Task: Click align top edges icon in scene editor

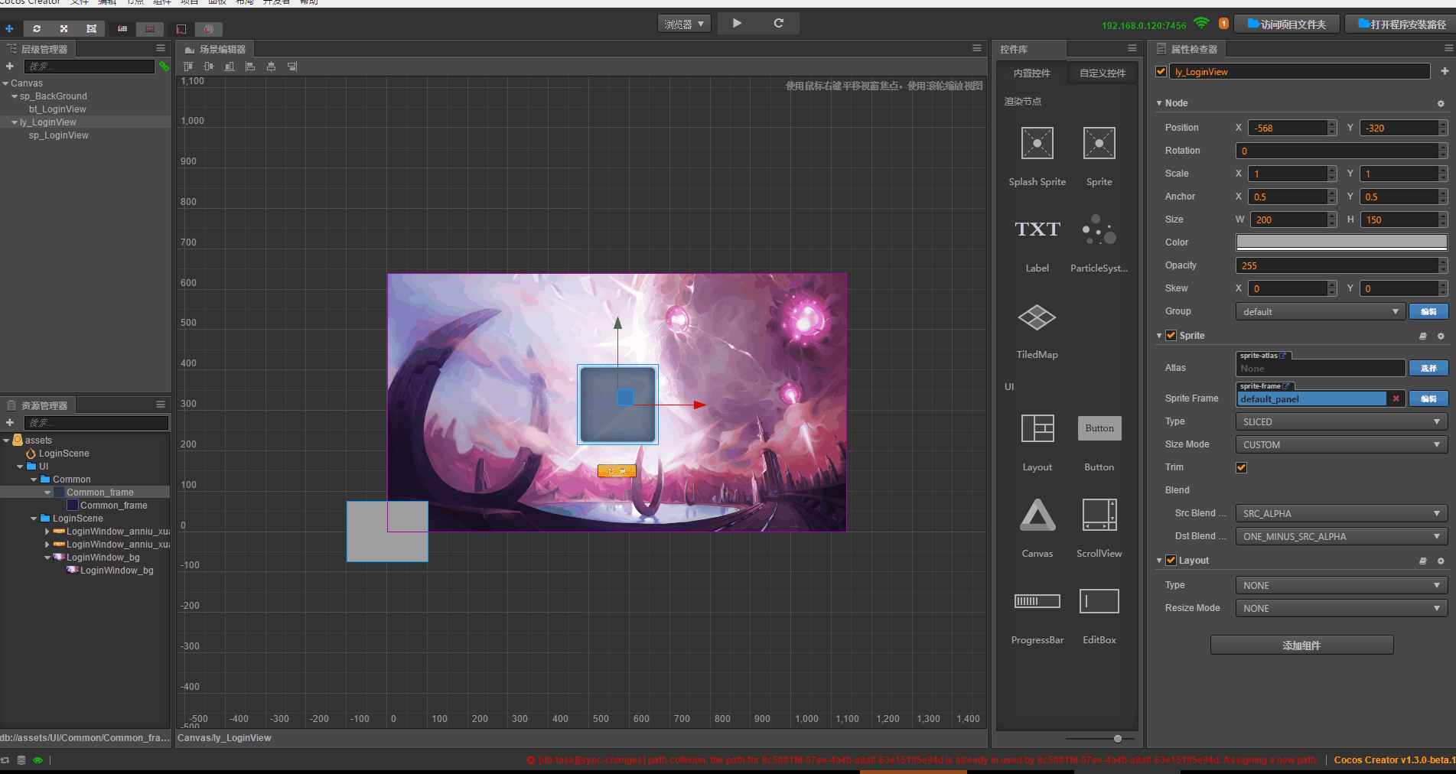Action: coord(188,67)
